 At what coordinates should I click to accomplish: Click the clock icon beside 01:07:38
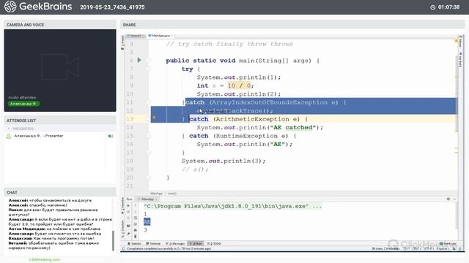click(x=432, y=7)
